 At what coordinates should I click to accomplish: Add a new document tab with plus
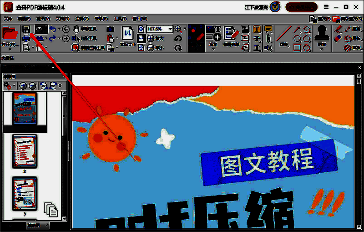(53, 67)
